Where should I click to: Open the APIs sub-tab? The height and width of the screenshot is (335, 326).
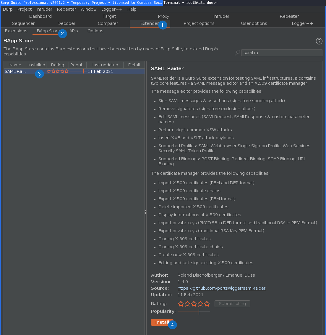coord(74,31)
